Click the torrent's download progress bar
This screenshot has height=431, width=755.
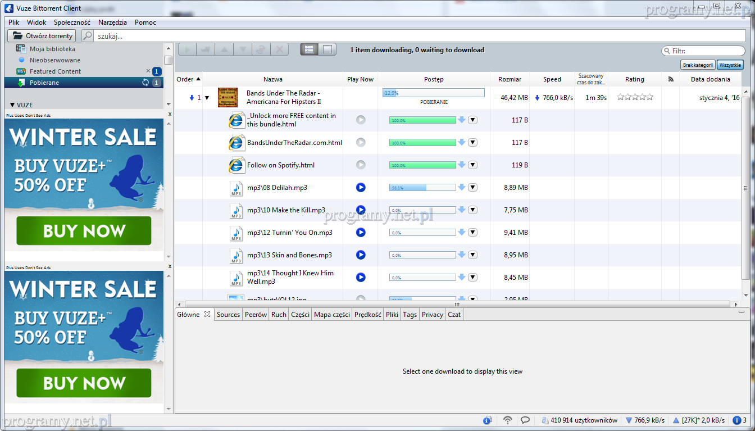(x=433, y=93)
